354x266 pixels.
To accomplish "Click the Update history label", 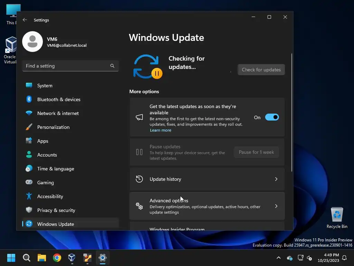I will coord(165,179).
